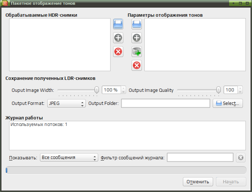The height and width of the screenshot is (192, 252).
Task: Click inside the HDR images list box
Action: [60, 45]
